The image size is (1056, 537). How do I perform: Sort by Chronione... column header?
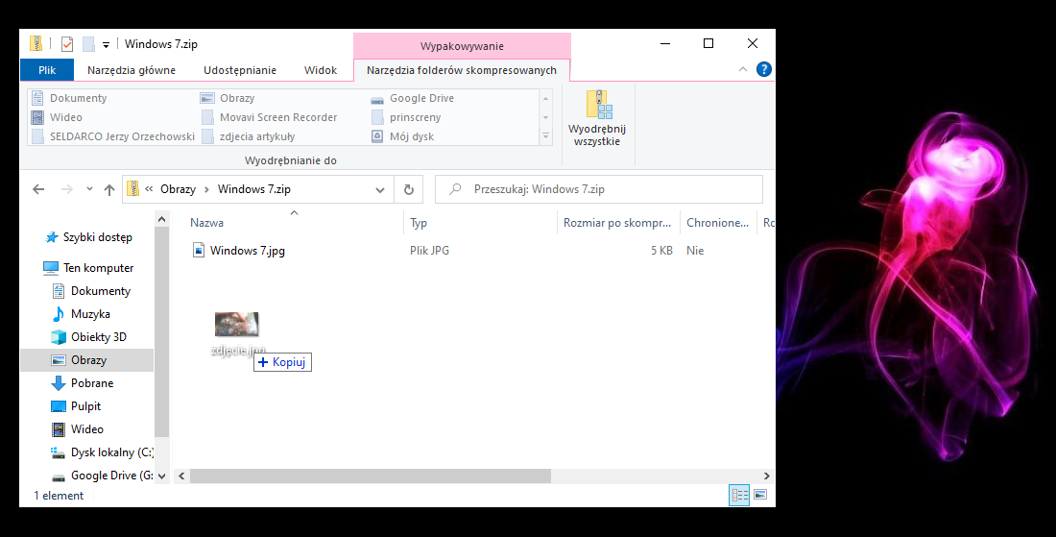718,223
